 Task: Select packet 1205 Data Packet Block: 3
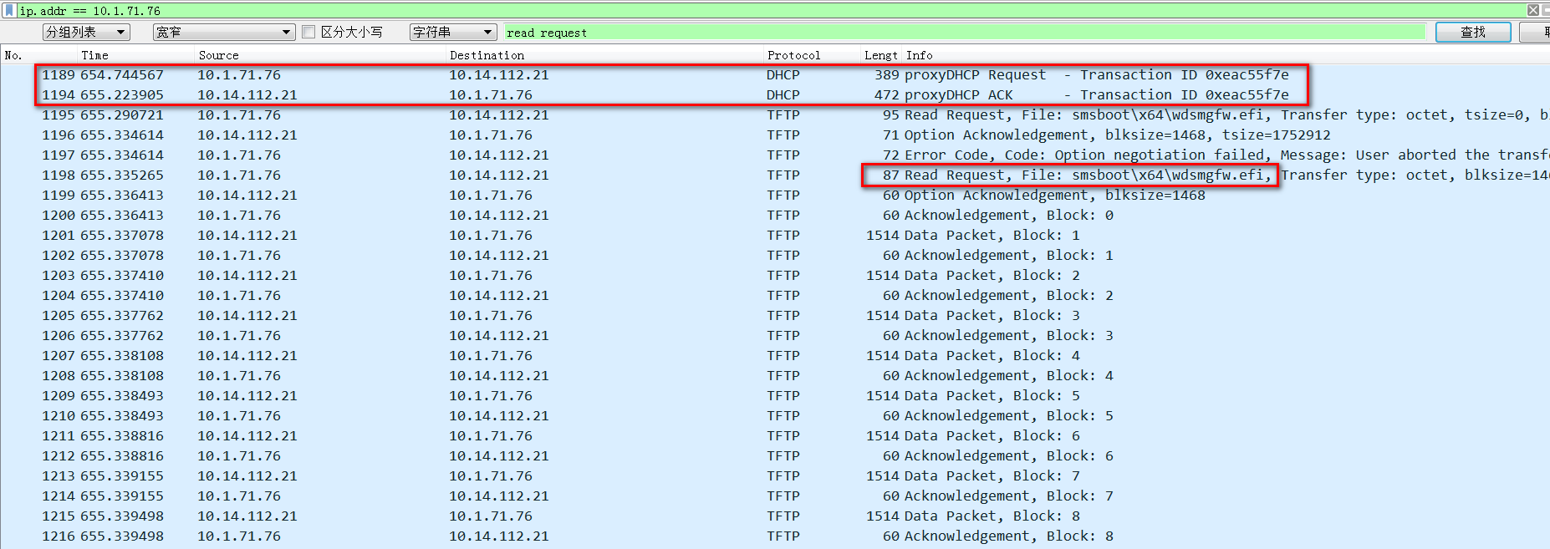[x=775, y=315]
